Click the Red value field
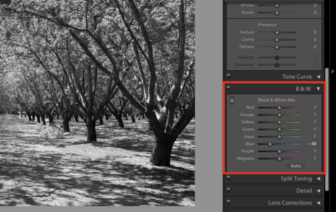336x212 pixels. point(315,107)
